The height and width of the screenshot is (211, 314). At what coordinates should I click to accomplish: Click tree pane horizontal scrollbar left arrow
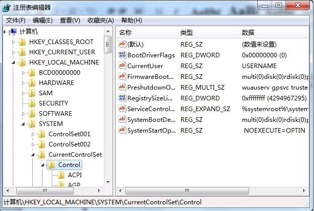[x=8, y=191]
